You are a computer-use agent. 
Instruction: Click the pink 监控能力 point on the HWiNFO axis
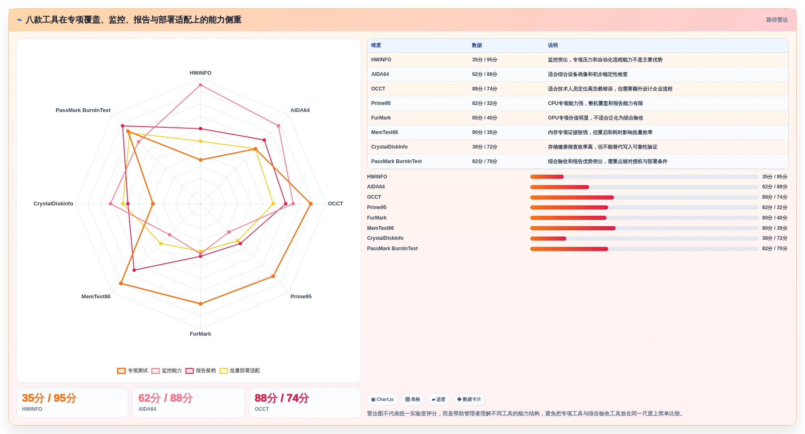[201, 85]
